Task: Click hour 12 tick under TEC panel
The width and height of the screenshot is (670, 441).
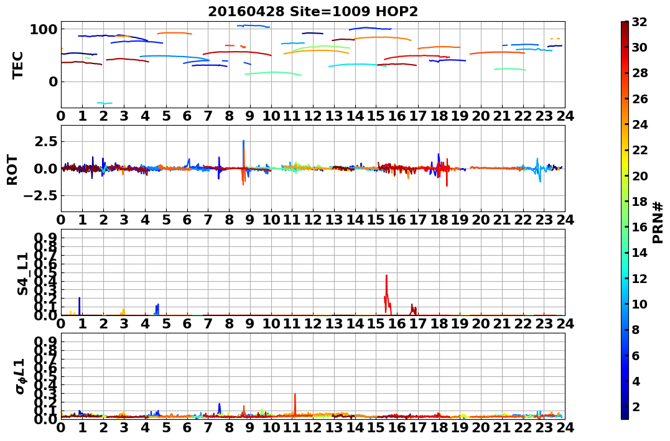Action: [x=313, y=116]
